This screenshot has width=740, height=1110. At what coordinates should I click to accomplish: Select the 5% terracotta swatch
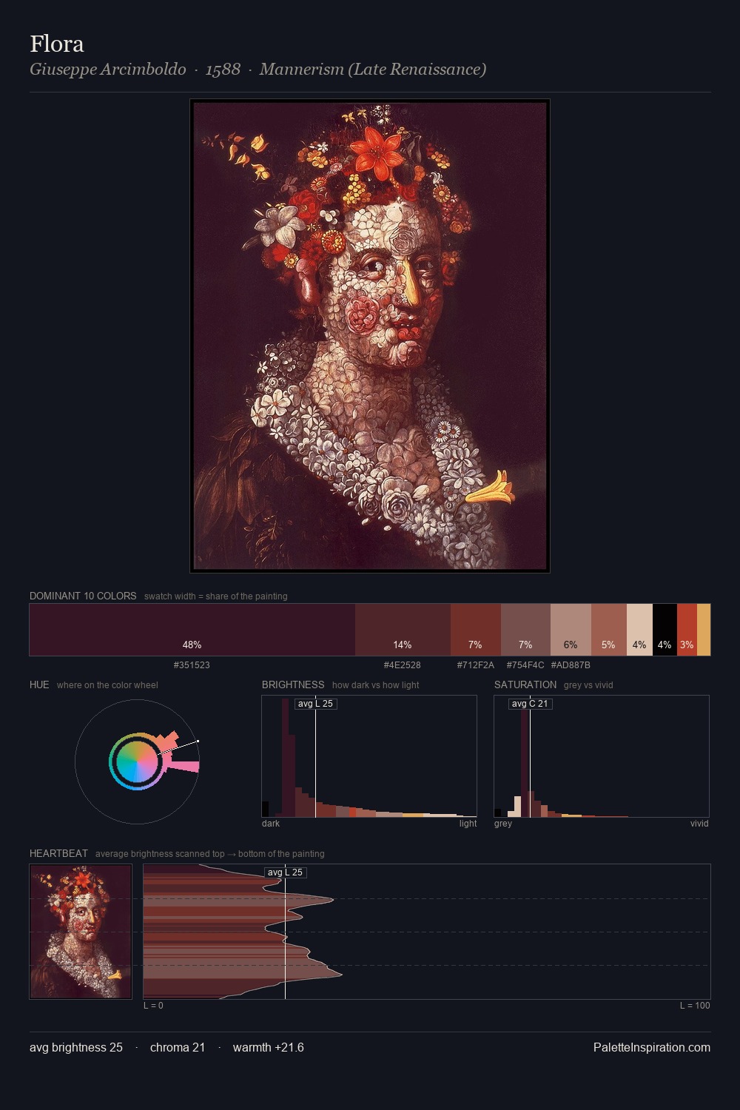609,630
